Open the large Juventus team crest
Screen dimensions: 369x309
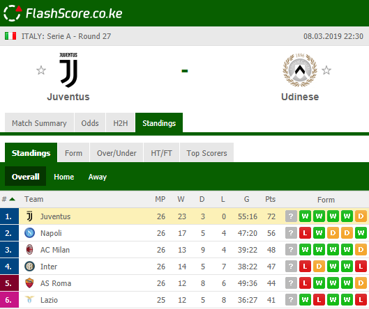[68, 70]
